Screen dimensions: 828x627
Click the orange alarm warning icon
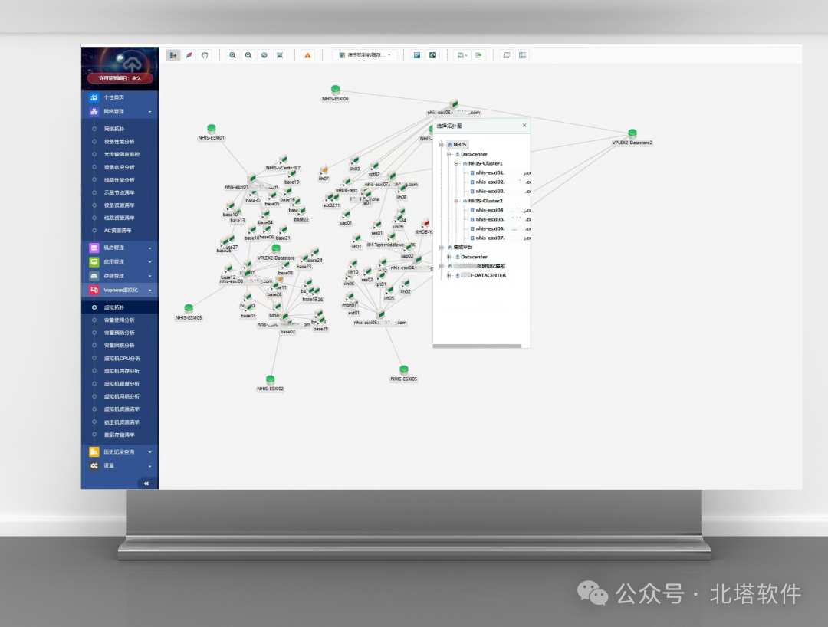[x=307, y=55]
